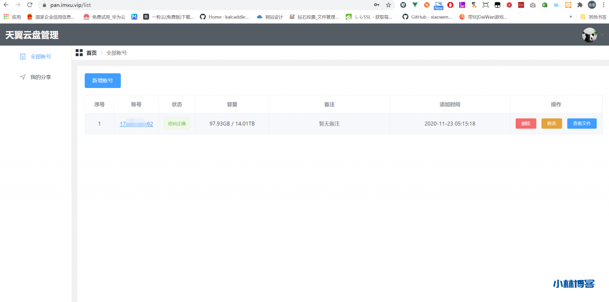Open the Vue devtools extension icon
Image resolution: width=609 pixels, height=302 pixels.
tap(415, 5)
